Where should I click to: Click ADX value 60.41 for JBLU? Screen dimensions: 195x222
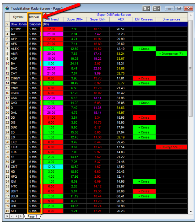[x=121, y=196]
